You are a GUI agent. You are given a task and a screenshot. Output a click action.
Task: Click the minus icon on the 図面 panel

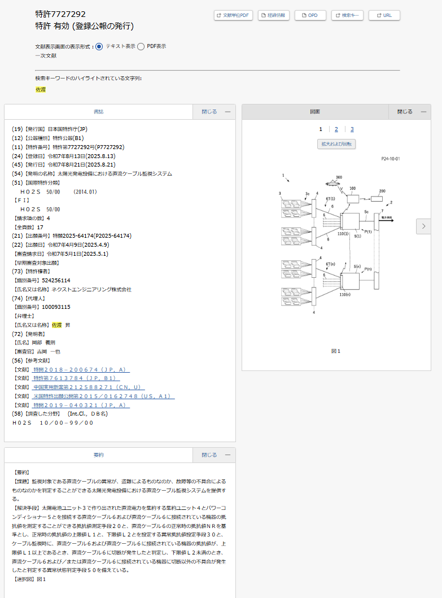coord(423,112)
